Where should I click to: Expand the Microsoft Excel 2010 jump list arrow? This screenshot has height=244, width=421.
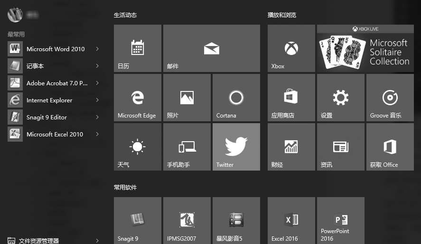click(97, 134)
